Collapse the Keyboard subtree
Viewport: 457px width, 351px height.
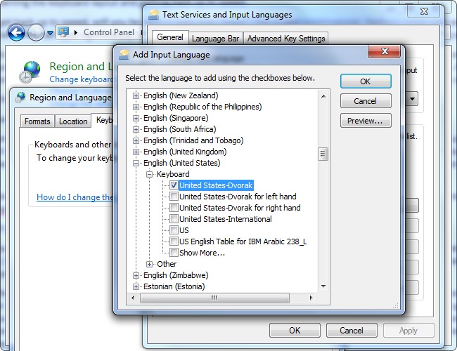click(x=149, y=174)
